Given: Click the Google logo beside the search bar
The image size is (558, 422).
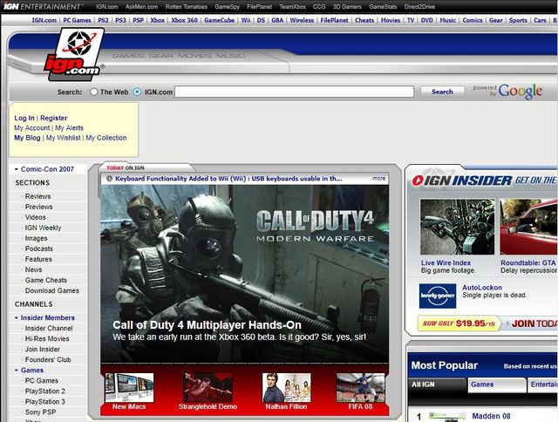Looking at the screenshot, I should pos(521,92).
